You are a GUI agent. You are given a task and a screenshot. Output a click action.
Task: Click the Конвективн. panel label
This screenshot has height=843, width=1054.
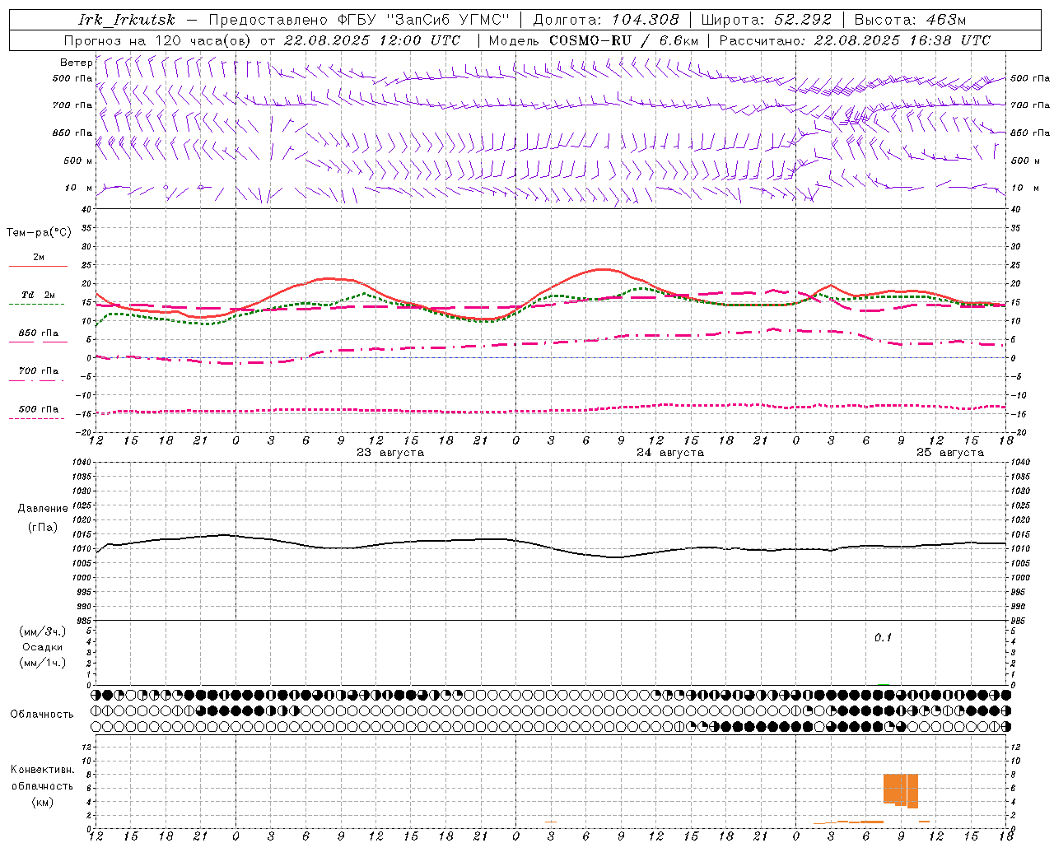point(42,770)
